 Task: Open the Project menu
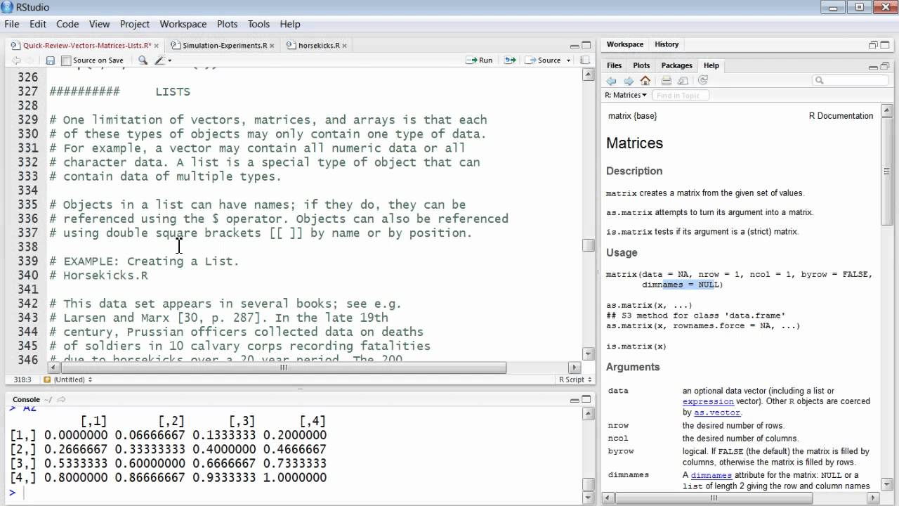(x=135, y=24)
